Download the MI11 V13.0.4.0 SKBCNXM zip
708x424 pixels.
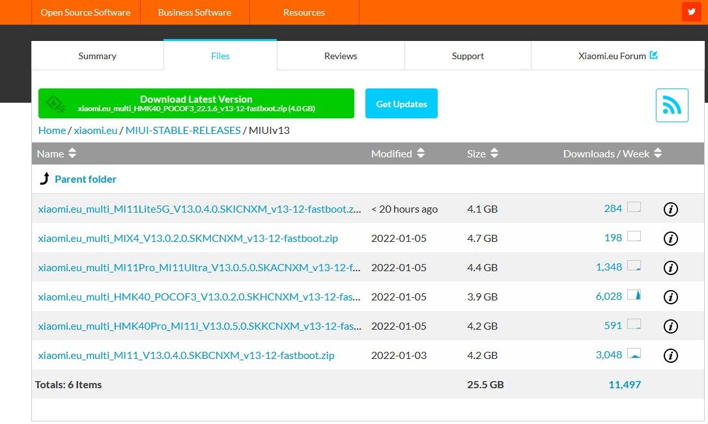point(186,356)
